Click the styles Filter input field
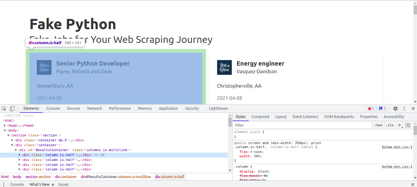 tap(302, 125)
